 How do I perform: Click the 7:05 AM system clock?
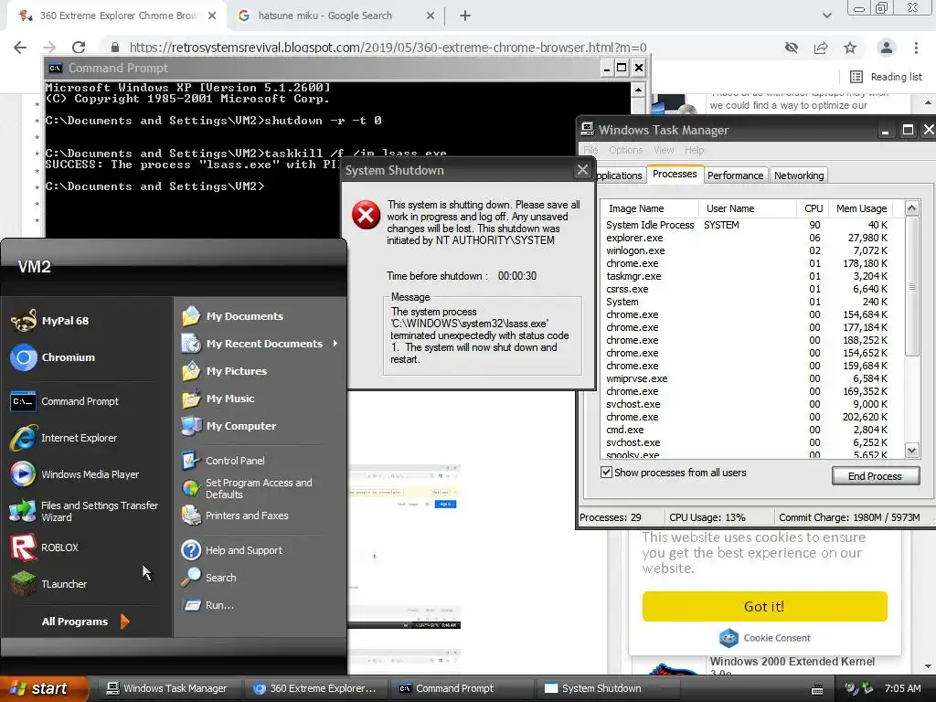(902, 689)
